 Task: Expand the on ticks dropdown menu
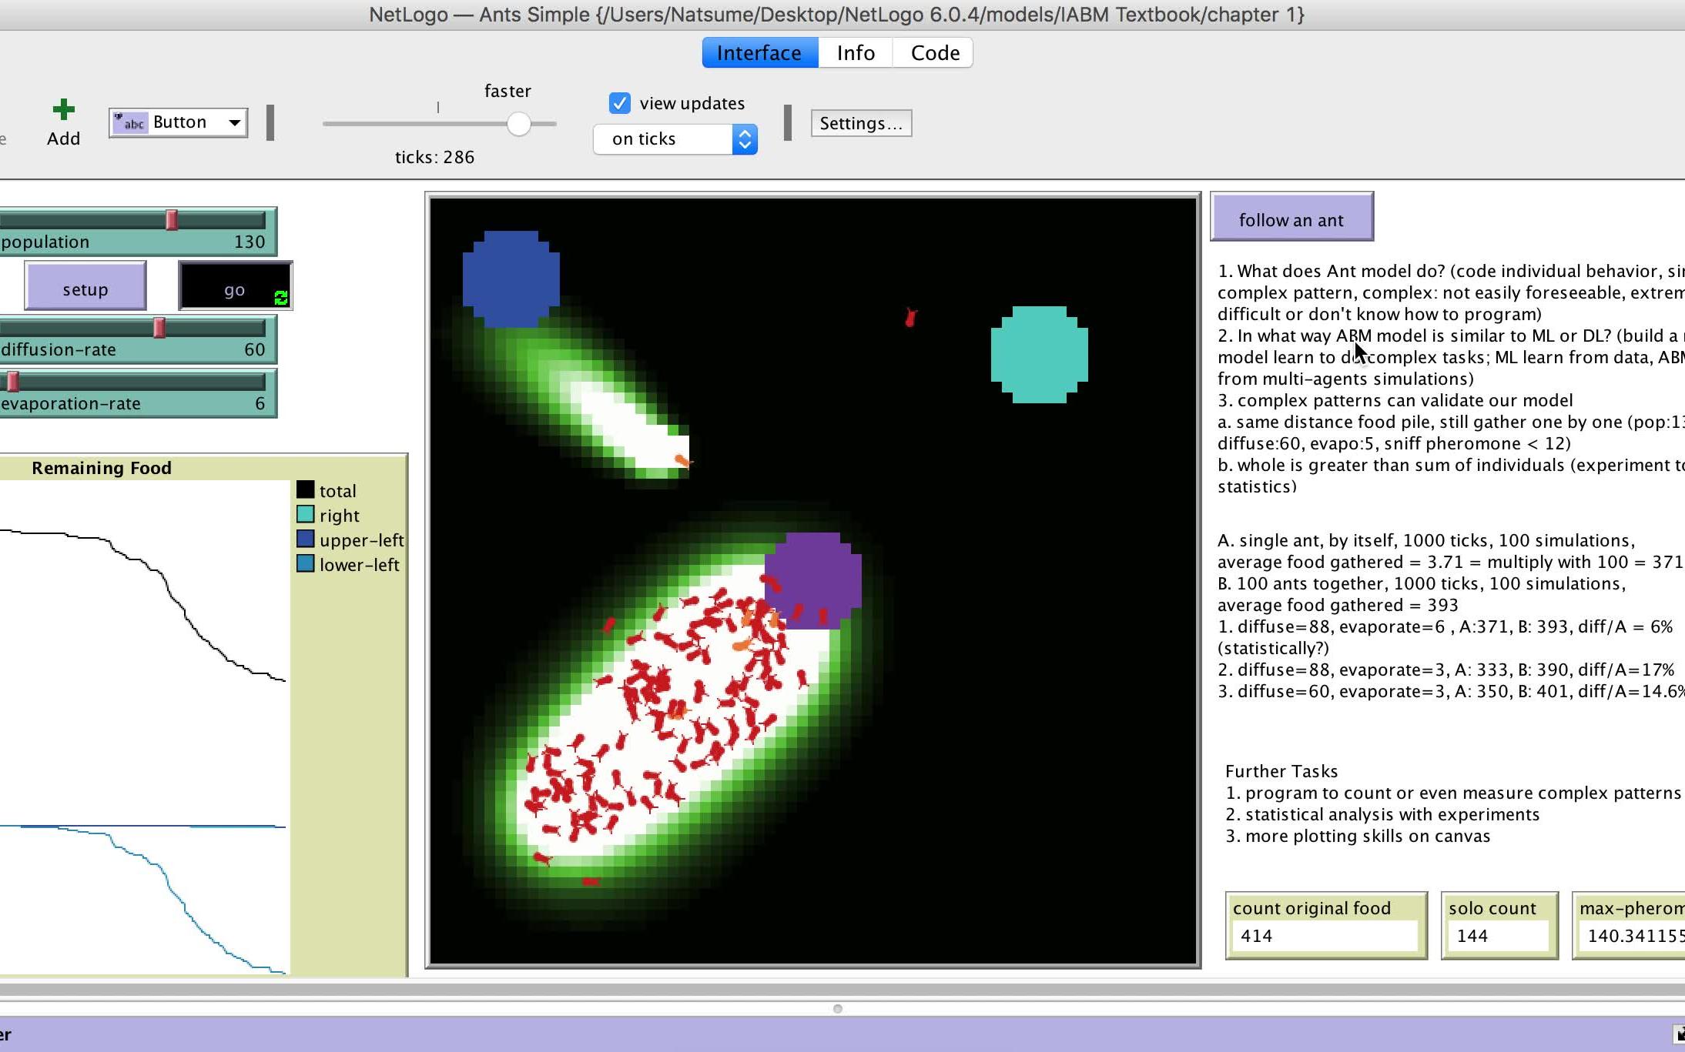point(745,139)
